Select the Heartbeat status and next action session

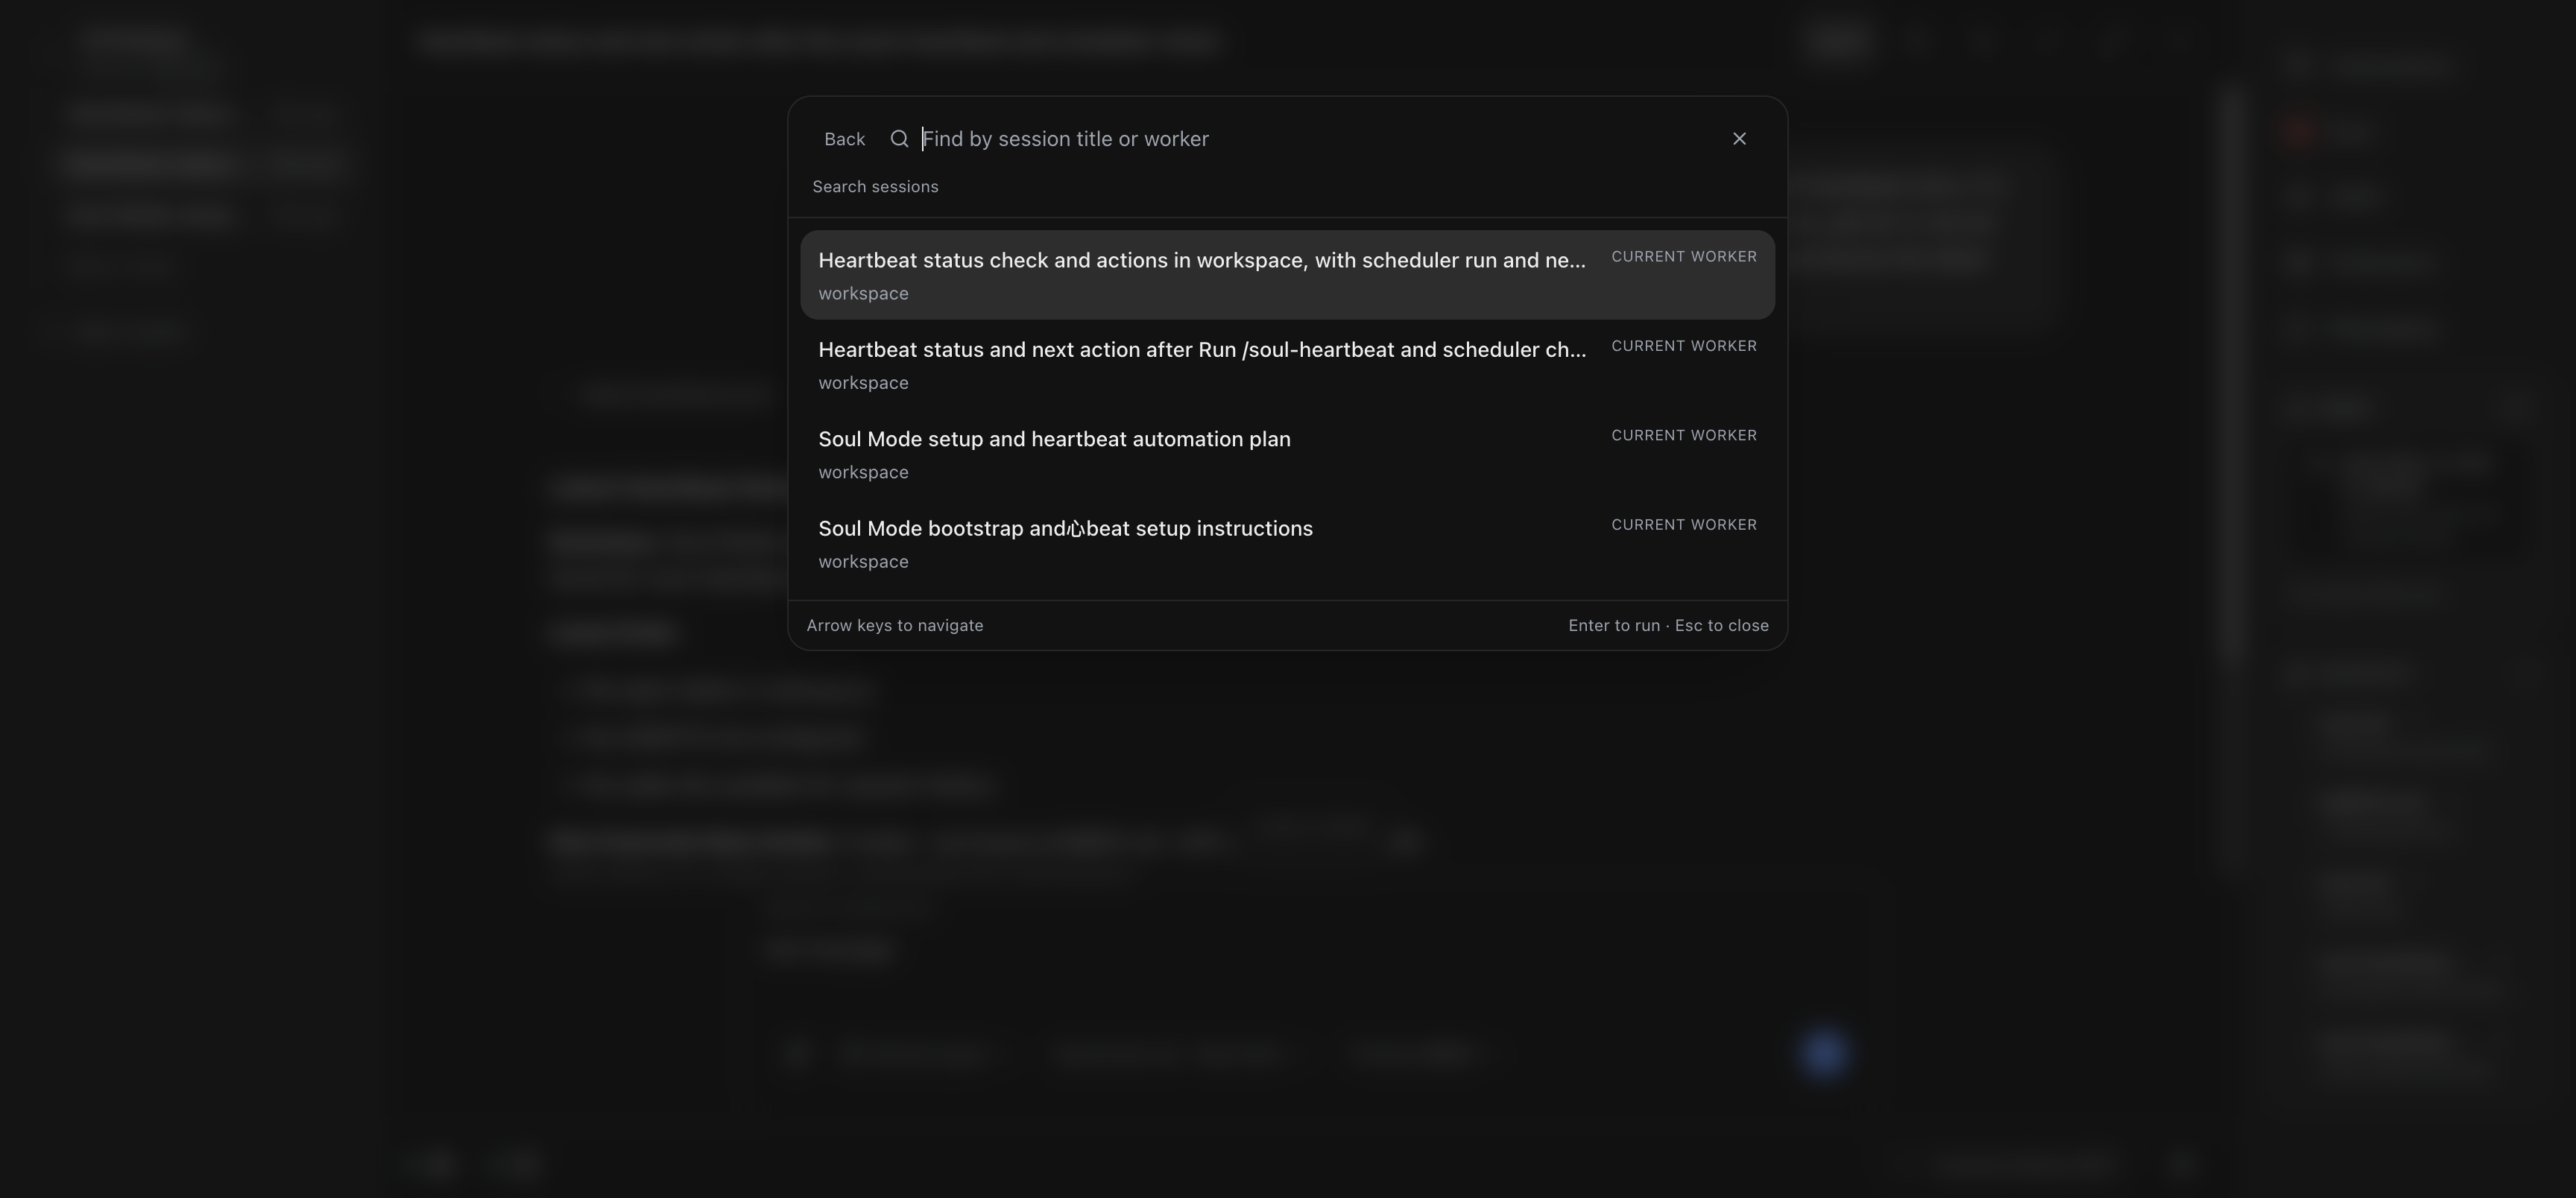[1201, 349]
